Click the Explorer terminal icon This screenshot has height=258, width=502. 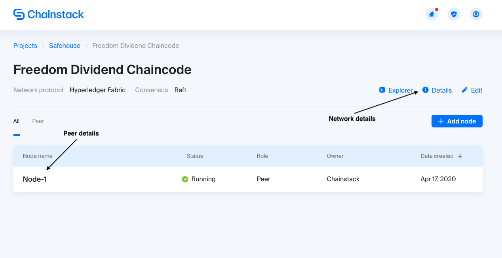click(x=382, y=90)
